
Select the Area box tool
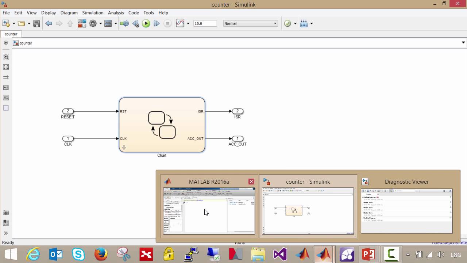6,108
